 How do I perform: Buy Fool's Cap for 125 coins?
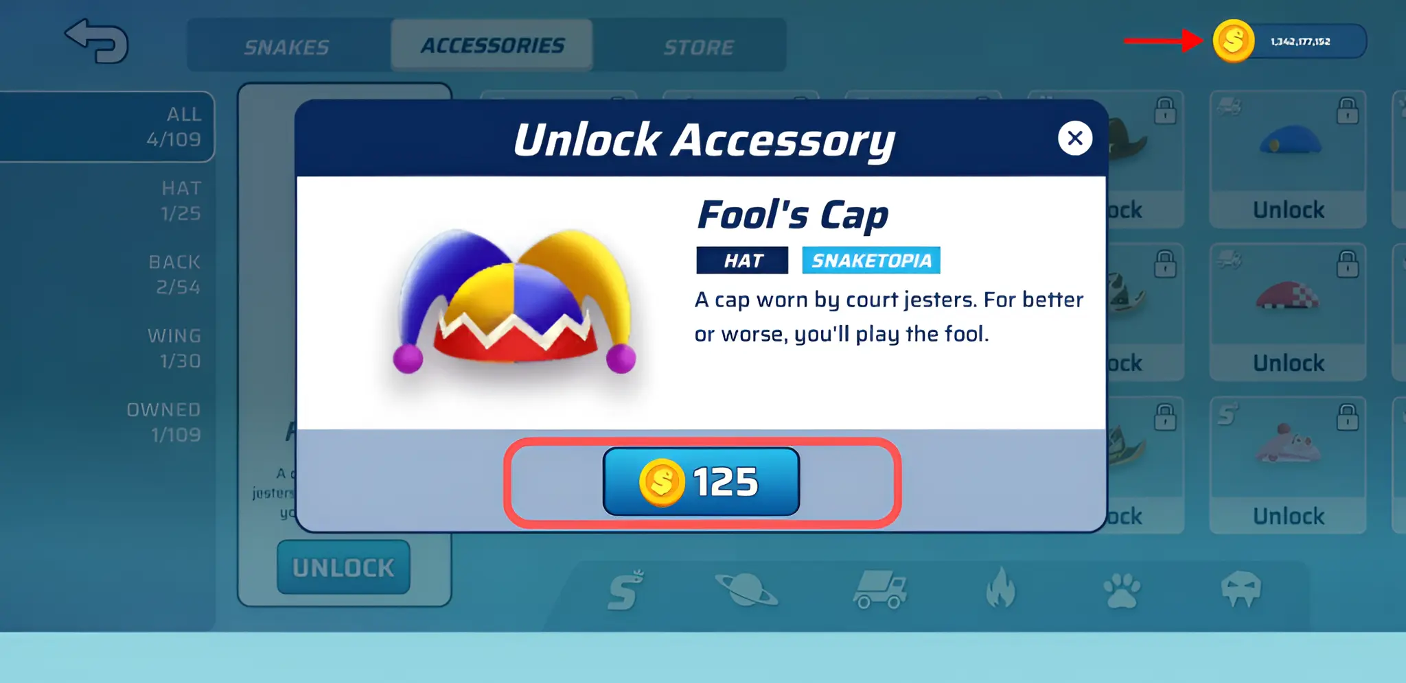(x=701, y=481)
